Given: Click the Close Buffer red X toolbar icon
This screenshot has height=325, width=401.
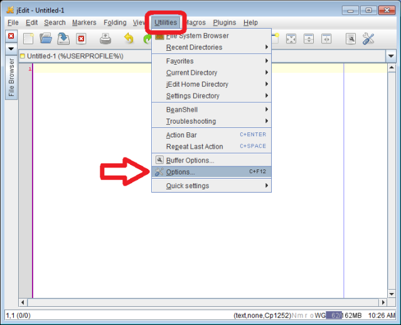Looking at the screenshot, I should (x=81, y=39).
